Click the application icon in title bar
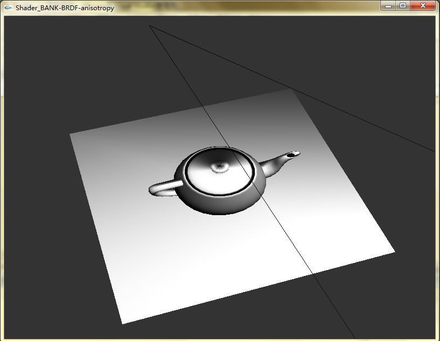Image resolution: width=440 pixels, height=341 pixels. (9, 8)
